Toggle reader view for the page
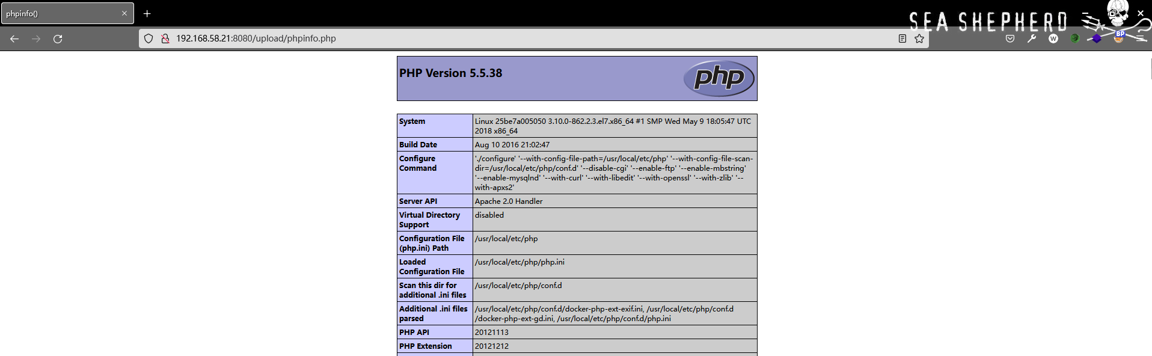This screenshot has width=1152, height=356. coord(902,38)
